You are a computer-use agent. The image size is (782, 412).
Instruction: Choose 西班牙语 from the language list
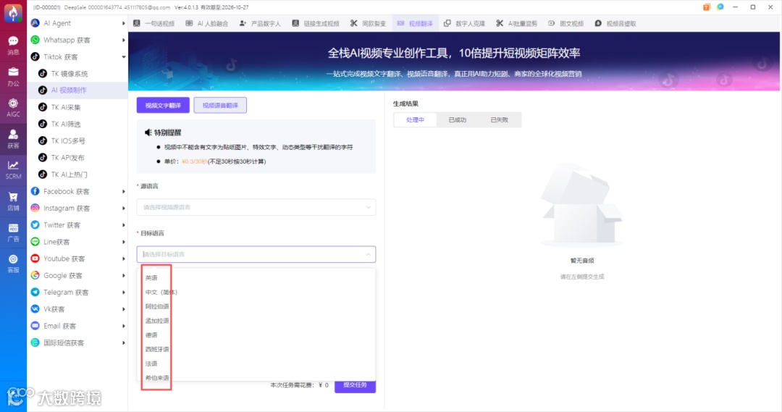157,349
